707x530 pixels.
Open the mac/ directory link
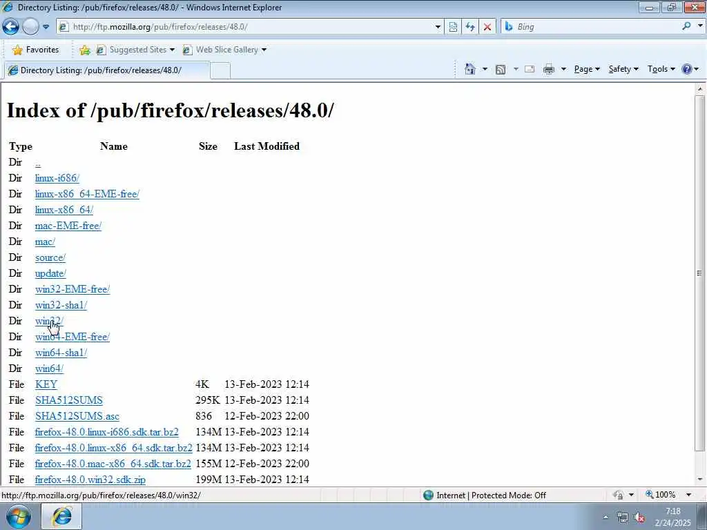click(x=45, y=242)
